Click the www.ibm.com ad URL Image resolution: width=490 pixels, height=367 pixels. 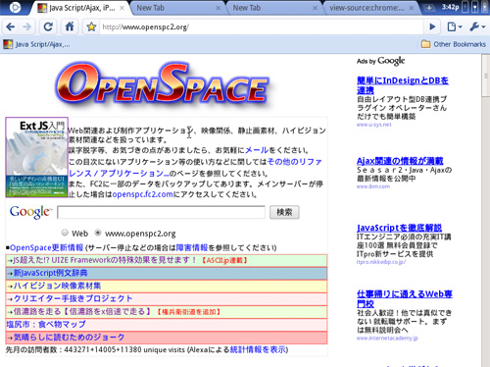[373, 186]
